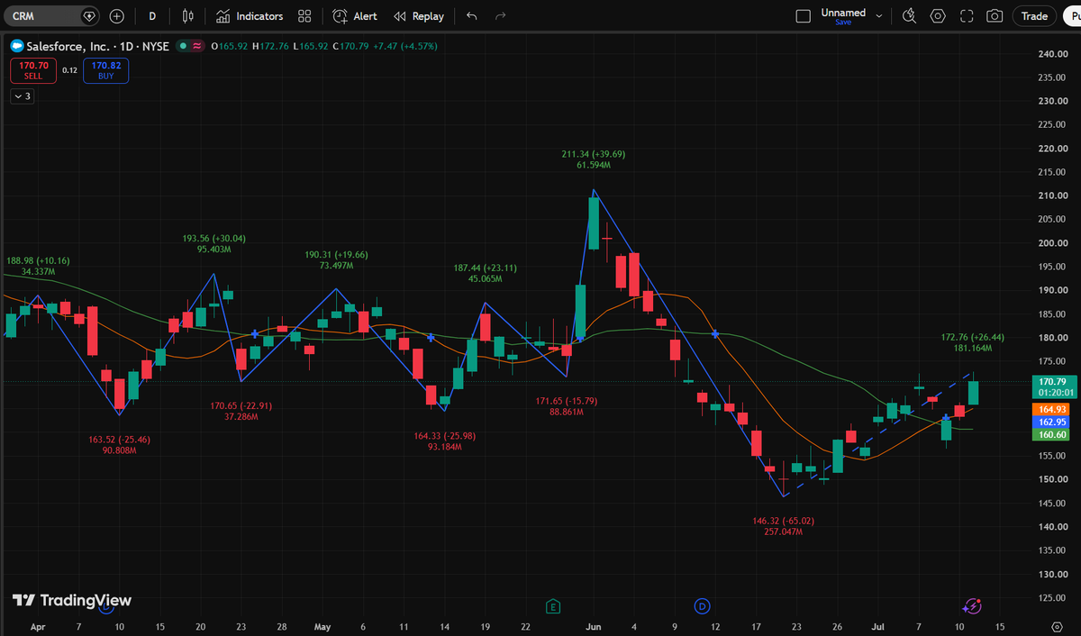Click the pink wavy data mode icon
Image resolution: width=1081 pixels, height=636 pixels.
pos(196,46)
